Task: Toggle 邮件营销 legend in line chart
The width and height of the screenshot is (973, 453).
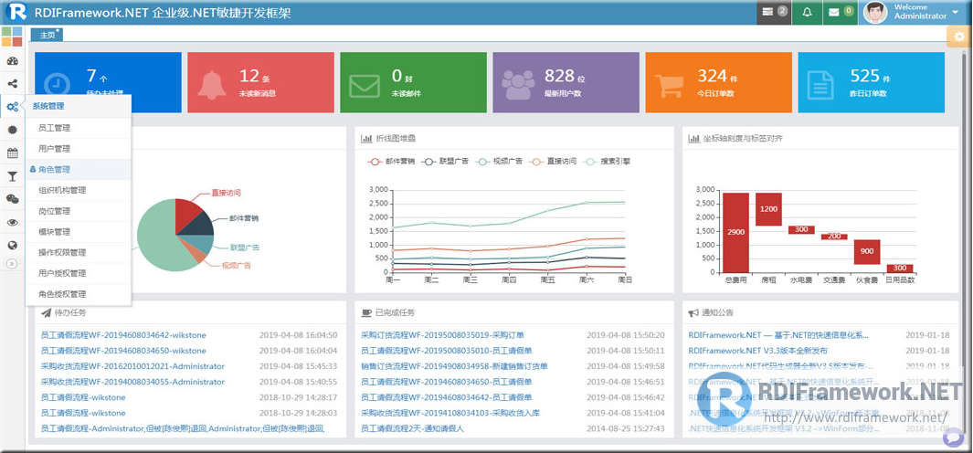Action: 391,162
